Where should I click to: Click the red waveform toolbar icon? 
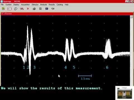[x=22, y=9]
